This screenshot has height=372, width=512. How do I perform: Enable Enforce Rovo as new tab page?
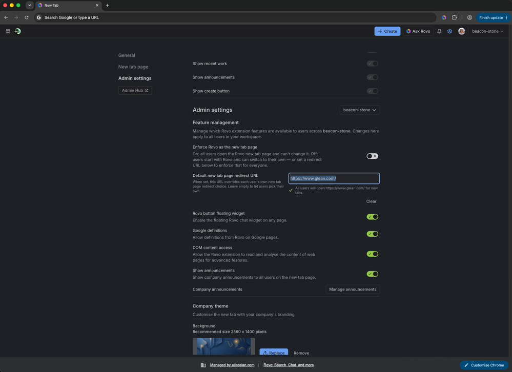(x=372, y=156)
